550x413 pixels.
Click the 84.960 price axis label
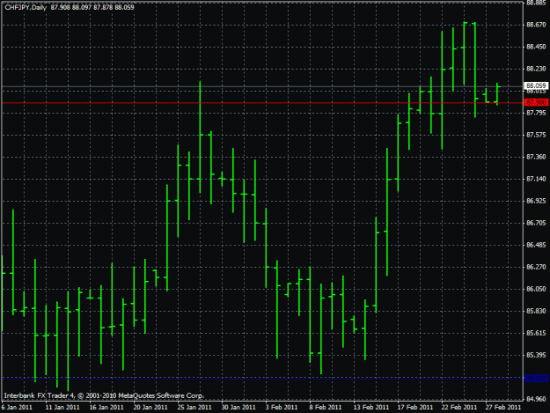(x=536, y=399)
